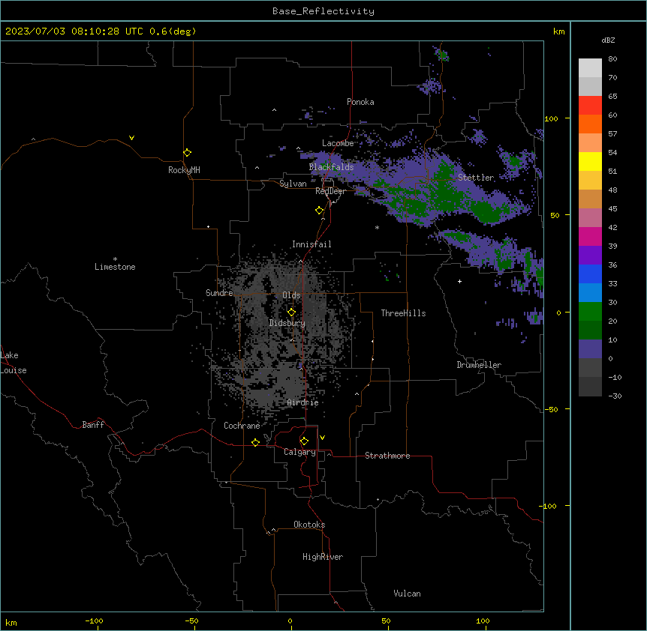Click the asterisk marker east of Innisfail
Screen dimensions: 647x631
[377, 227]
